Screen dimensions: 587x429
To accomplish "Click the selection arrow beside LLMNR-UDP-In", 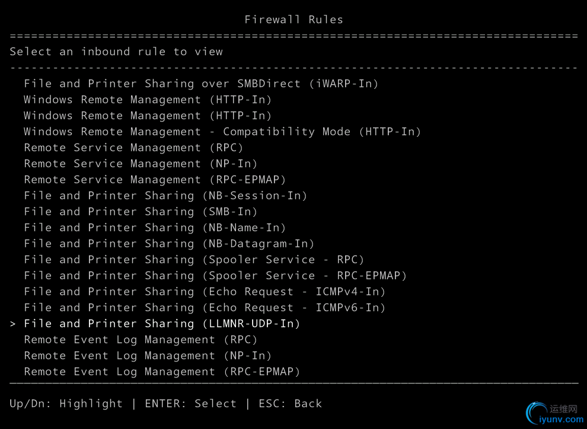I will click(x=13, y=324).
